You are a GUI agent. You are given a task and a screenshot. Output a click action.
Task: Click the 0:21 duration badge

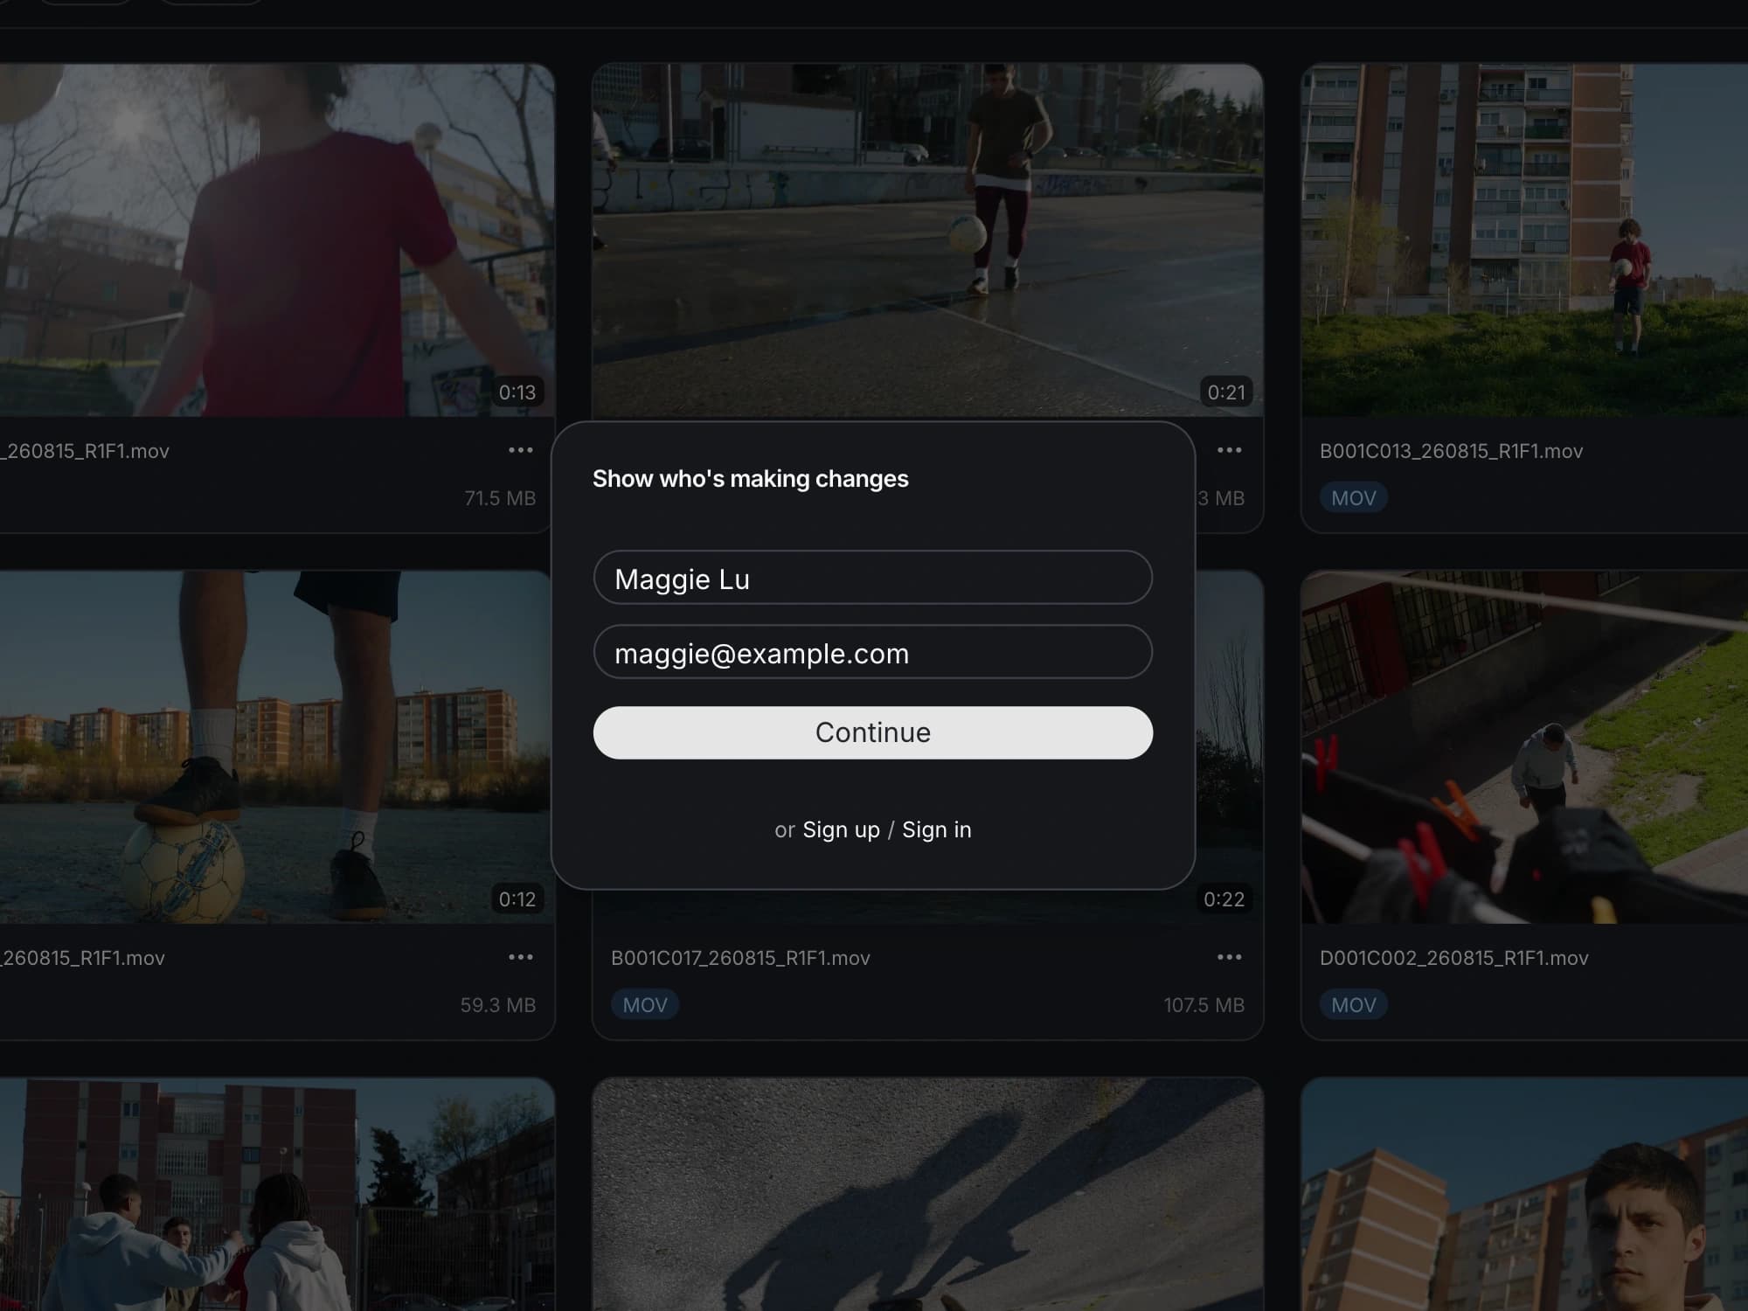[1226, 392]
